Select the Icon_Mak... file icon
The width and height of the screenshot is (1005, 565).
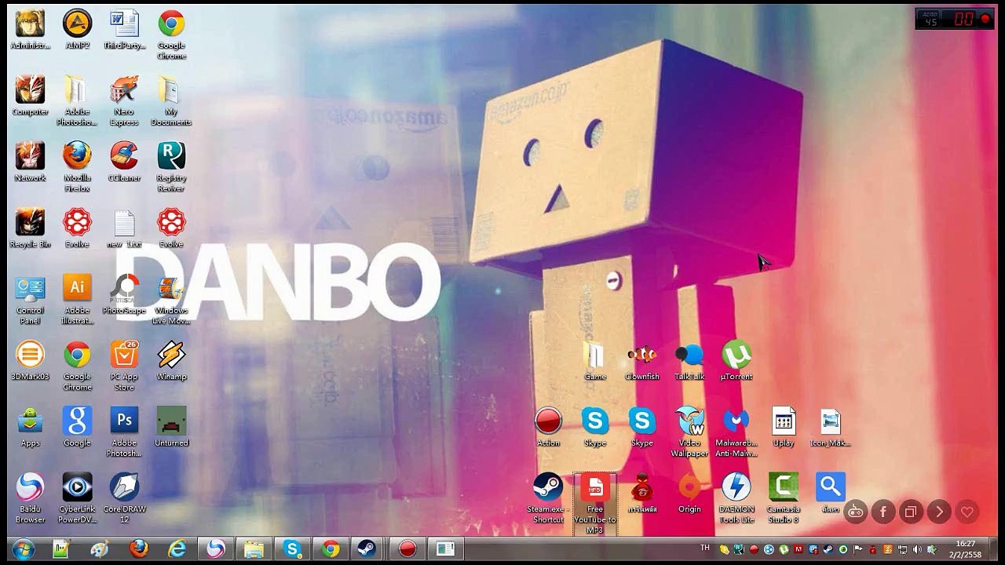pyautogui.click(x=831, y=427)
